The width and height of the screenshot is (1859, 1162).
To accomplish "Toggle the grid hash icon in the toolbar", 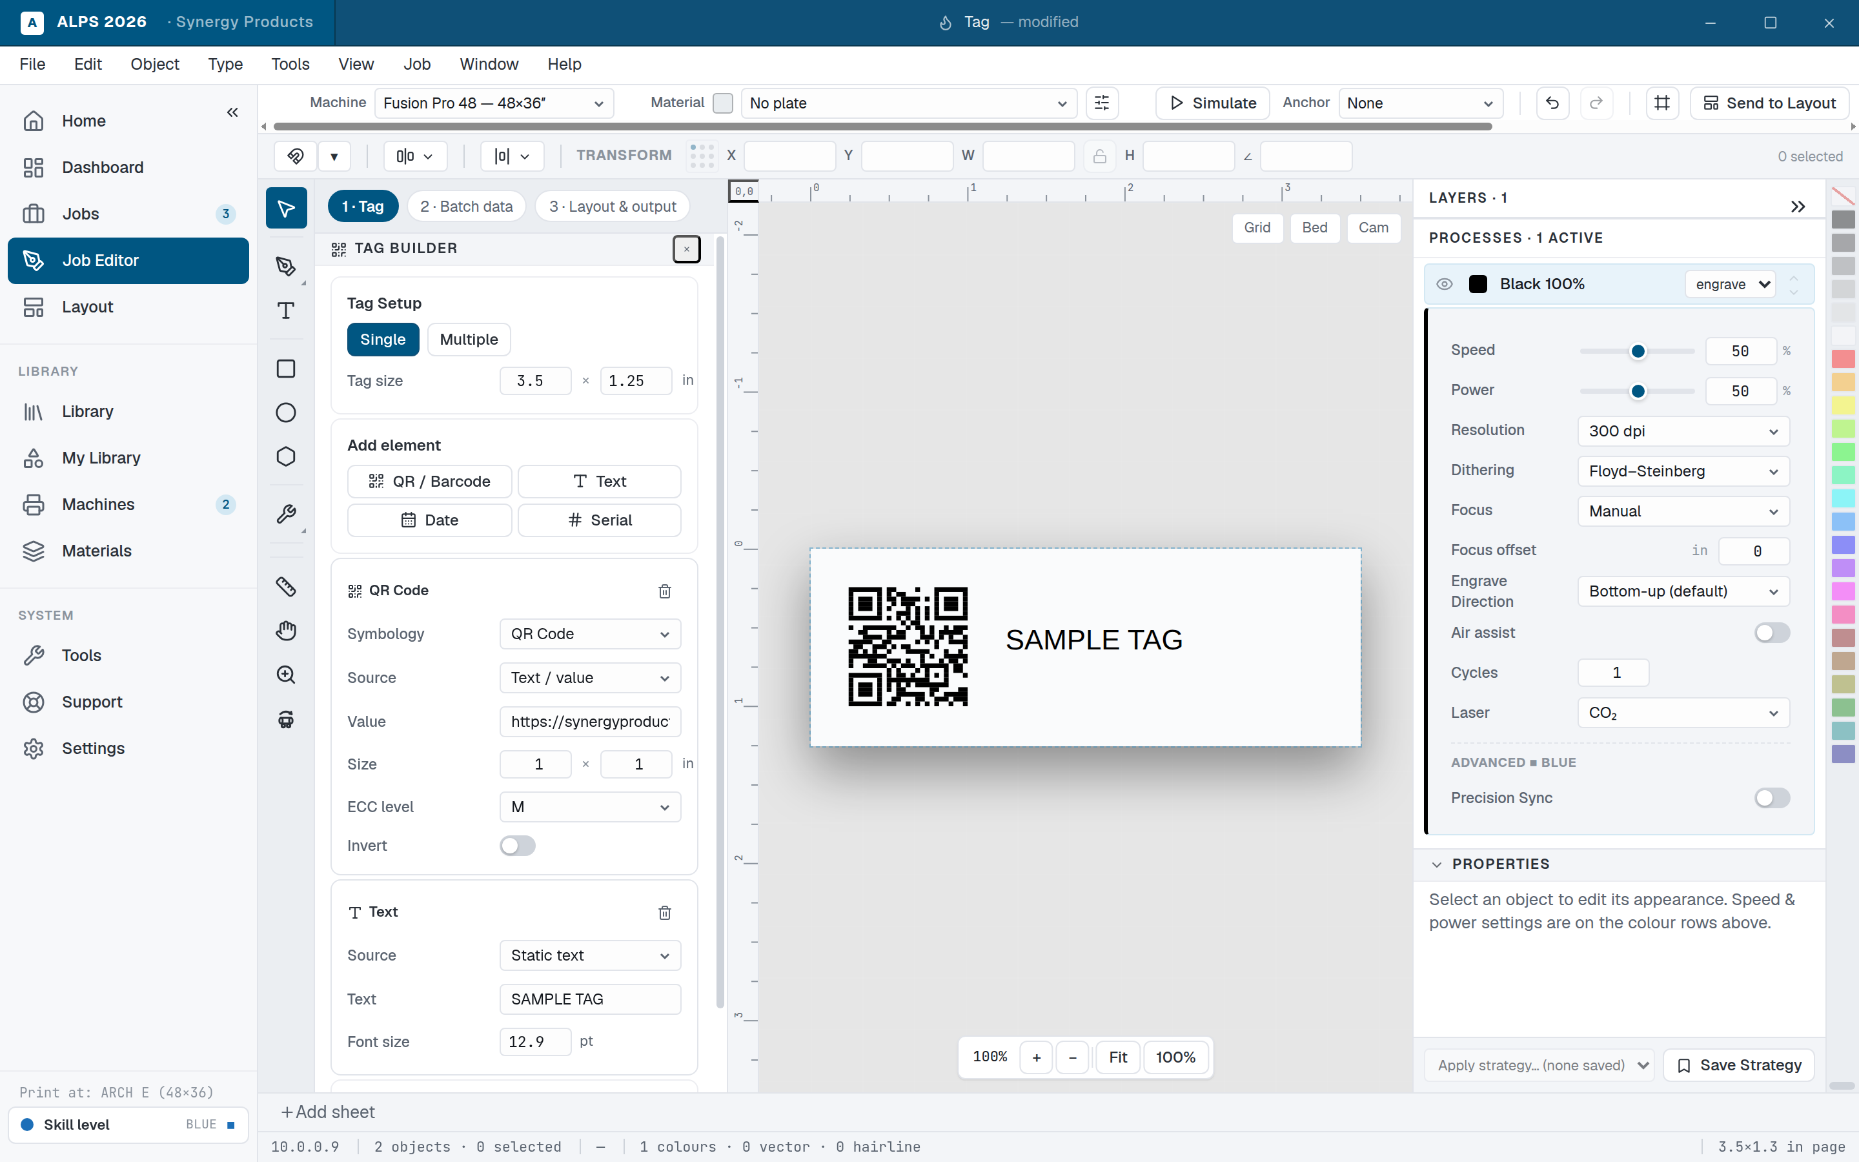I will (1662, 103).
